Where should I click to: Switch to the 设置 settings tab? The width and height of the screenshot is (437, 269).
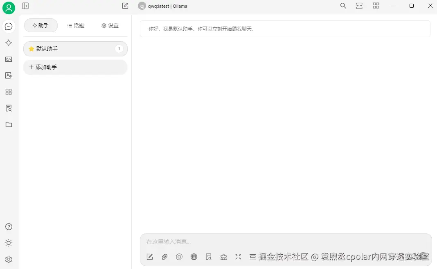click(110, 25)
